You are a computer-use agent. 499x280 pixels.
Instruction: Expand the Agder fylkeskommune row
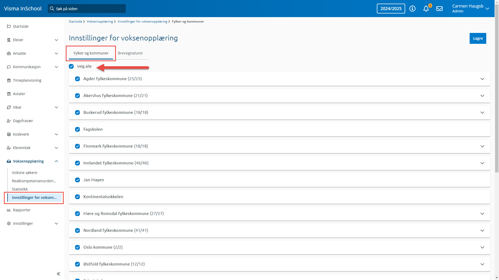(482, 79)
